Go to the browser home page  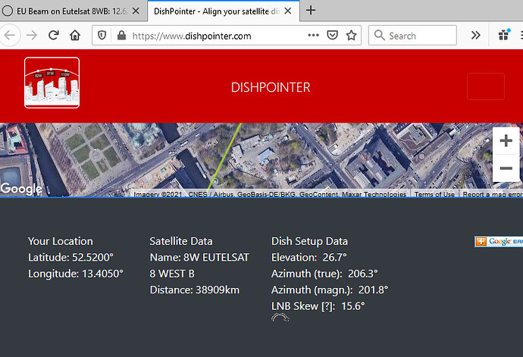(x=75, y=35)
